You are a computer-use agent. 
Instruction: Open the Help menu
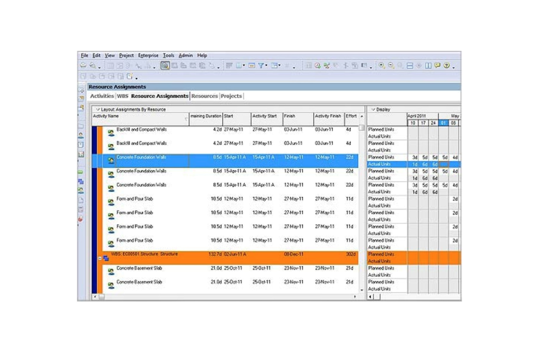click(202, 55)
